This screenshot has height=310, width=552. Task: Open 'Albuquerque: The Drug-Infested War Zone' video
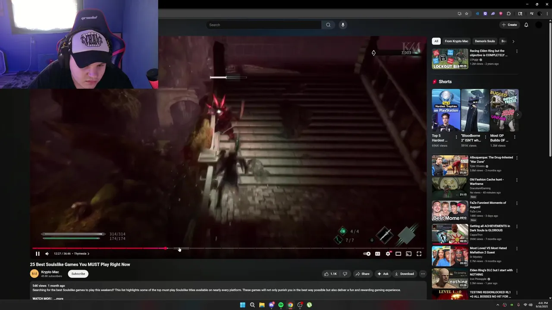coord(450,165)
